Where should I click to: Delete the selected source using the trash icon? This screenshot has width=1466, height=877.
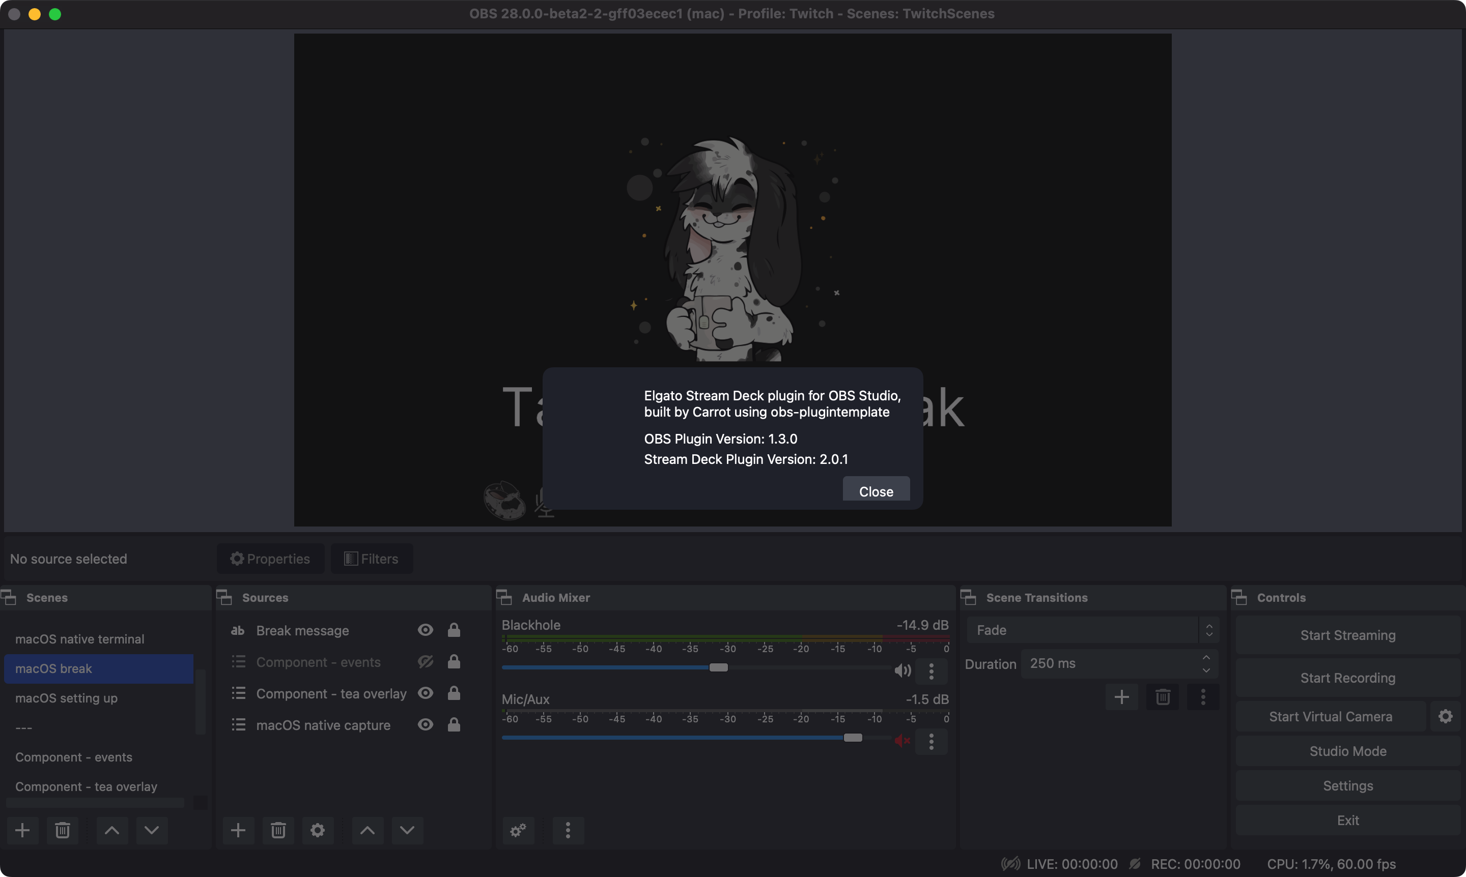278,830
